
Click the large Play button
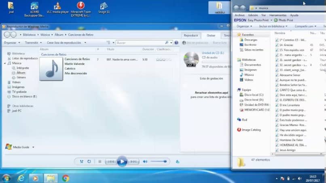tap(122, 162)
